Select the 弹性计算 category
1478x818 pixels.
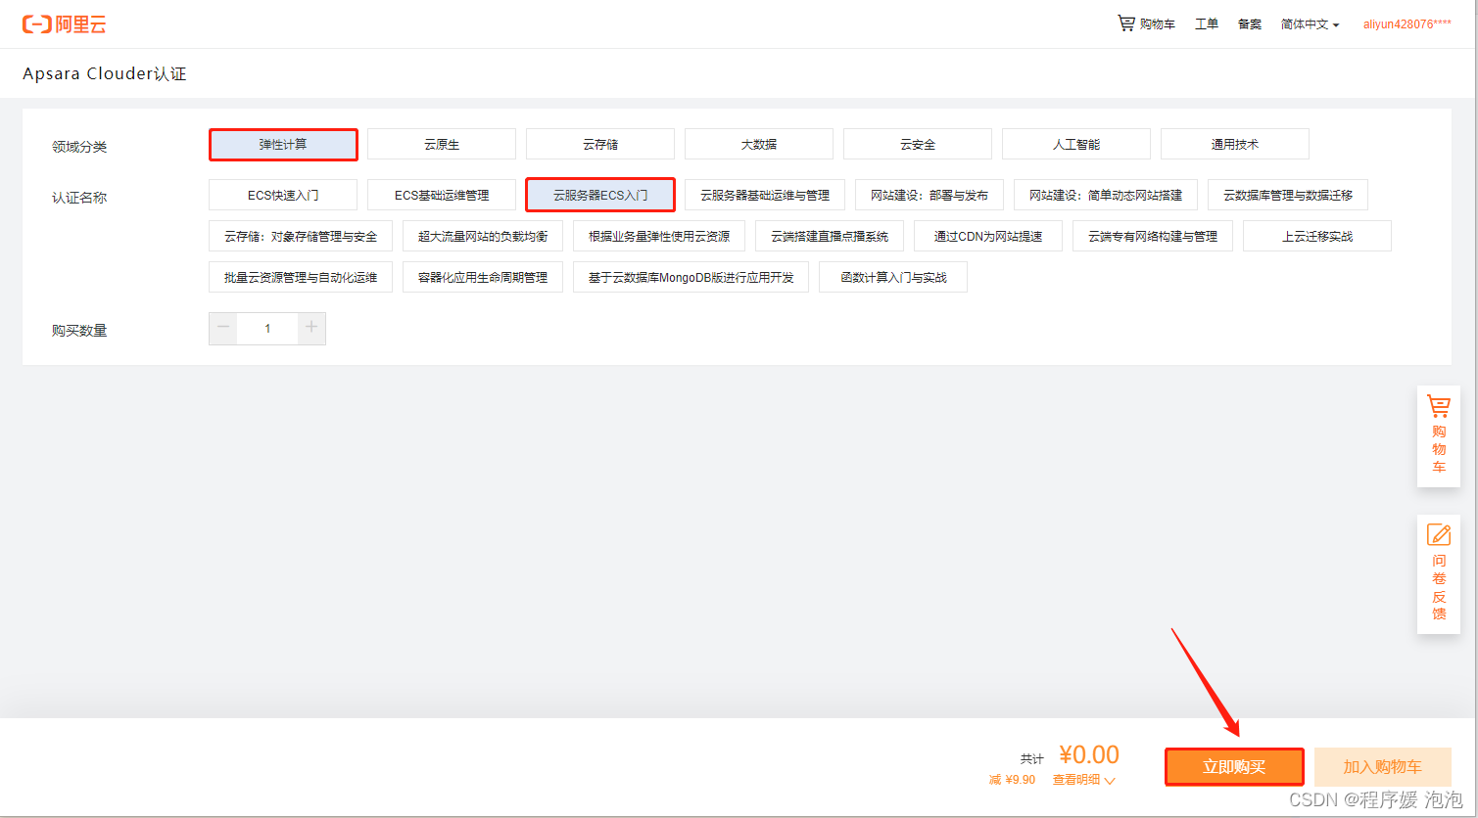point(283,145)
